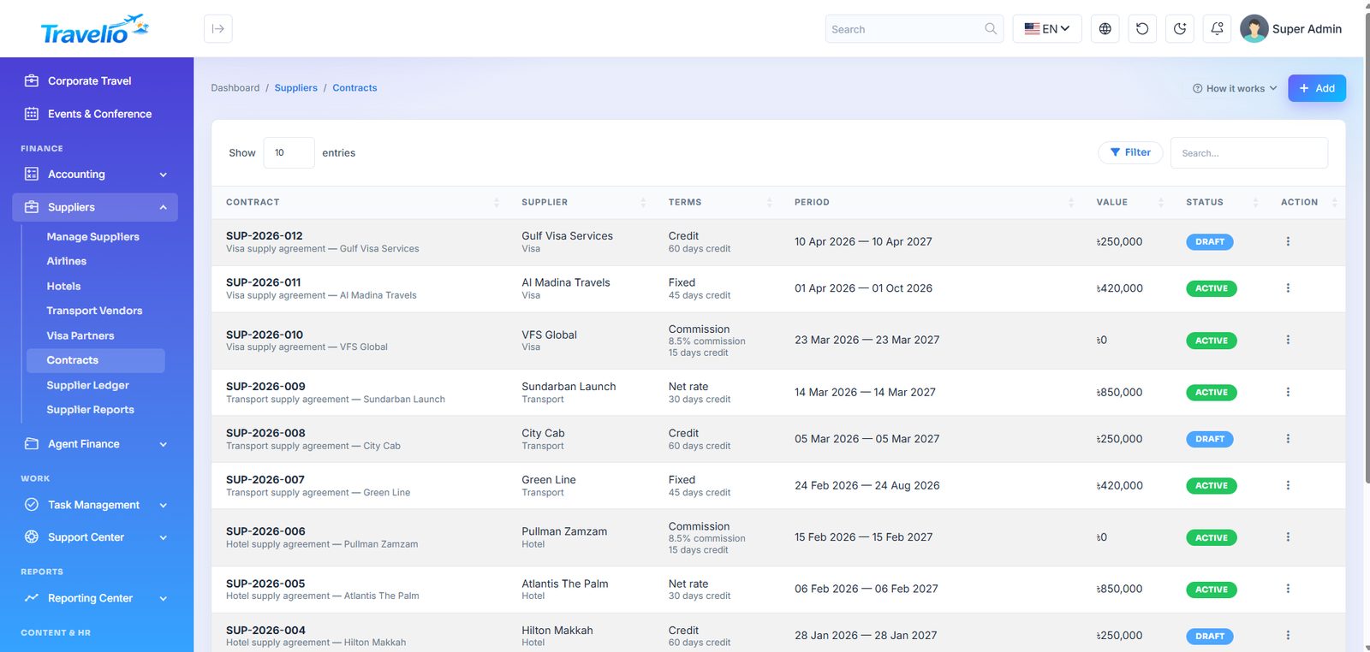Sort by Value column arrows
The width and height of the screenshot is (1370, 652).
[1161, 203]
